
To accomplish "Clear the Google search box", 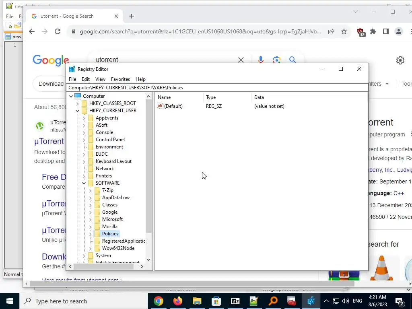I will click(x=241, y=60).
